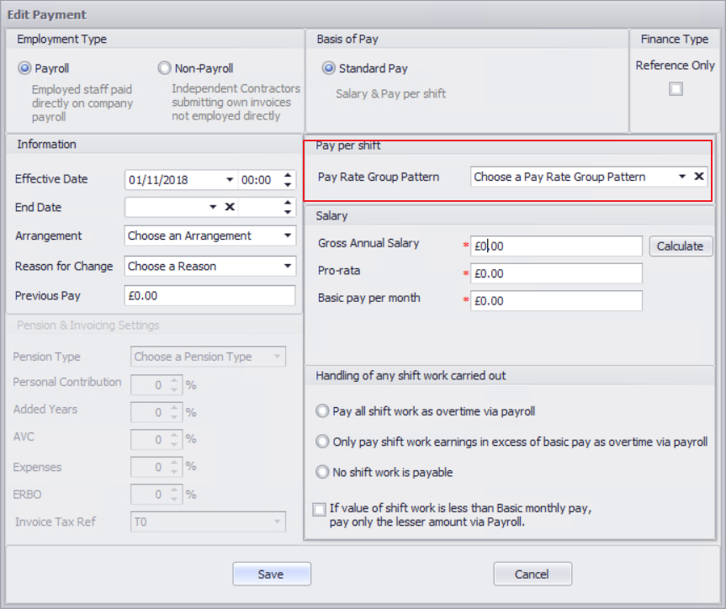
Task: Select No shift work is payable
Action: pyautogui.click(x=322, y=473)
